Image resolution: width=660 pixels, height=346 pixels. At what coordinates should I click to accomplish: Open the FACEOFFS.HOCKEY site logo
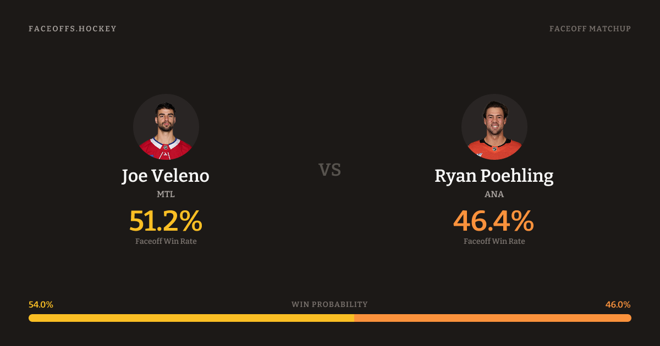73,29
